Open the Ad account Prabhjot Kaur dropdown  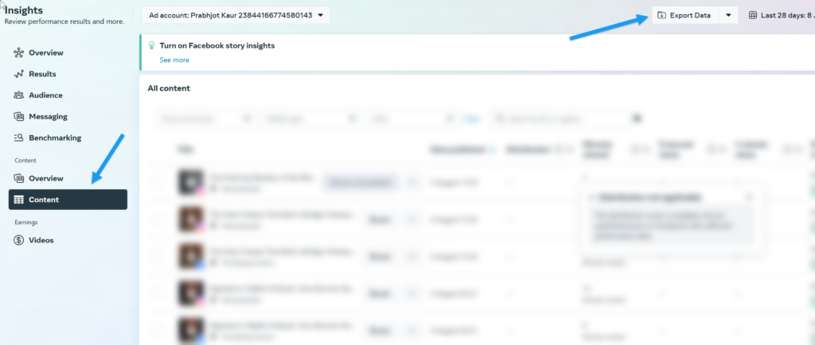coord(236,15)
